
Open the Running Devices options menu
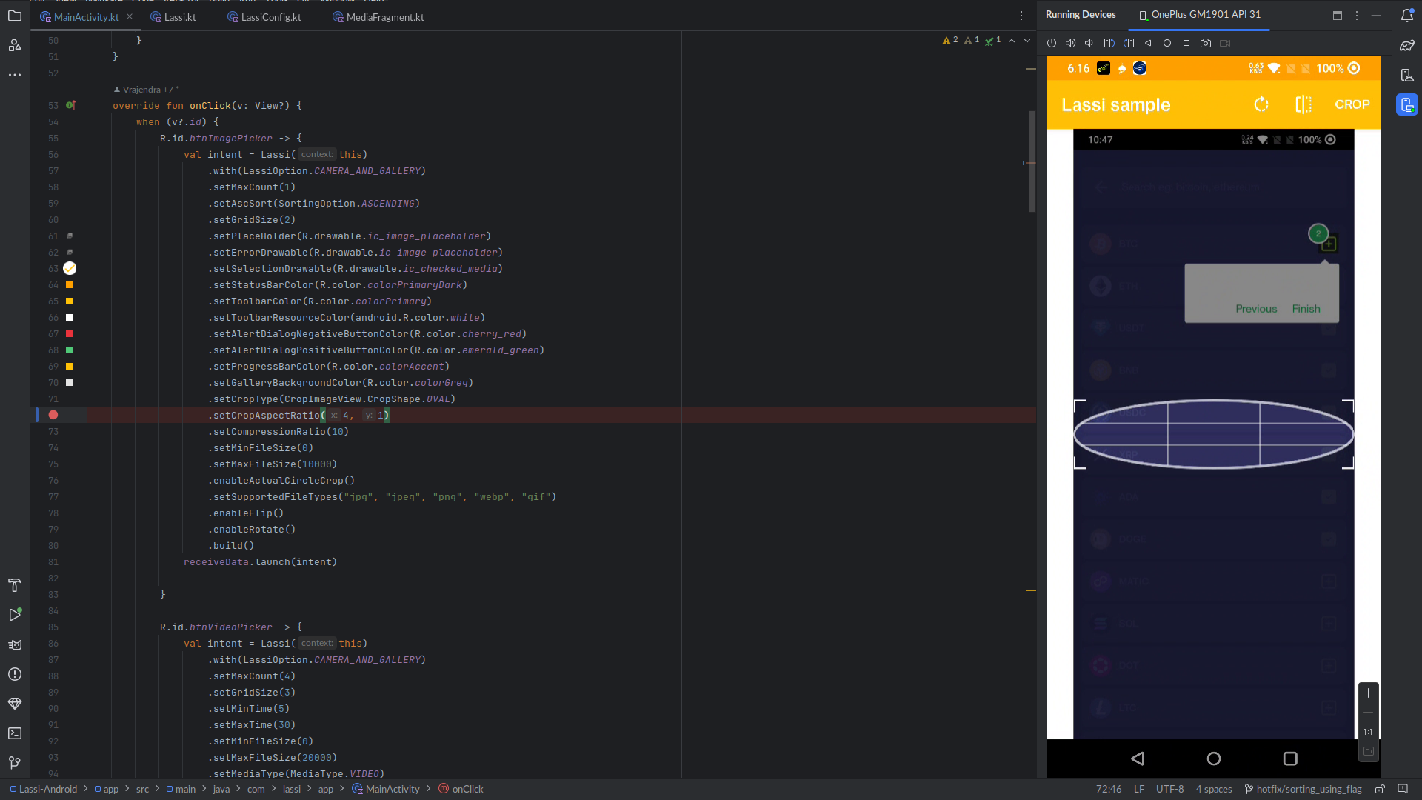(1357, 15)
